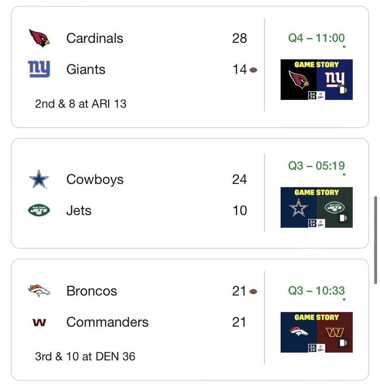Image resolution: width=380 pixels, height=386 pixels.
Task: Click the Q3 – 10:33 game clock
Action: coord(316,290)
